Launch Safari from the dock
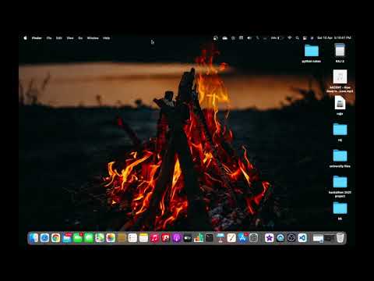Viewport: 374px width, 281px height. (44, 238)
